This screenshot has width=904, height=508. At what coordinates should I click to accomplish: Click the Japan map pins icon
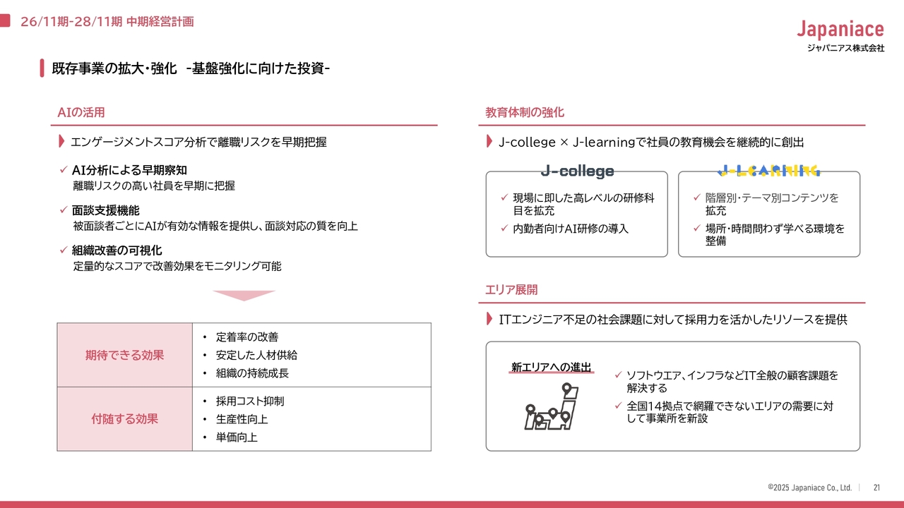point(552,407)
